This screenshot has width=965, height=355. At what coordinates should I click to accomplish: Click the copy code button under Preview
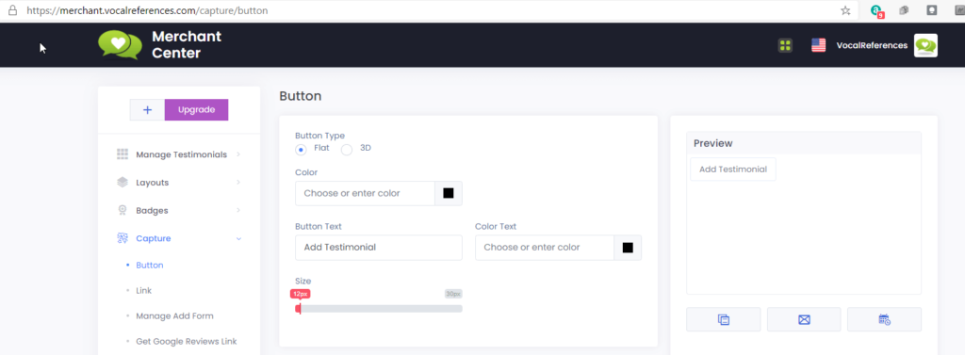(723, 319)
